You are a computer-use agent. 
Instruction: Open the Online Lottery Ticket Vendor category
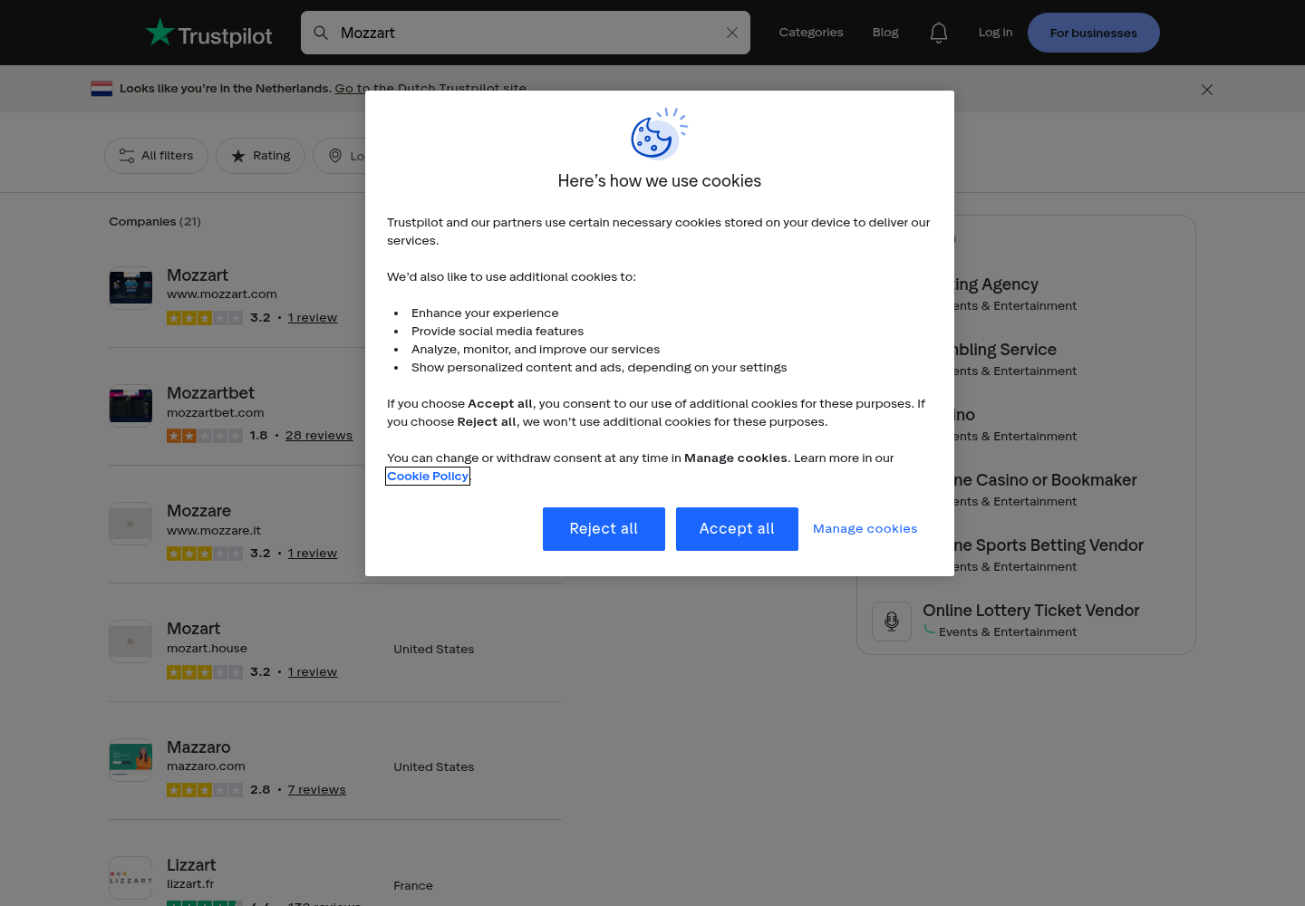(1031, 611)
